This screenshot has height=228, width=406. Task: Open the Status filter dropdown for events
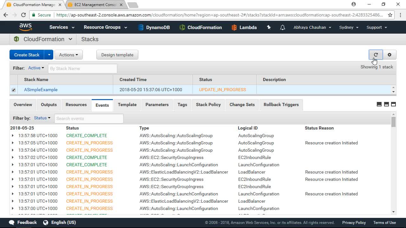click(x=42, y=118)
